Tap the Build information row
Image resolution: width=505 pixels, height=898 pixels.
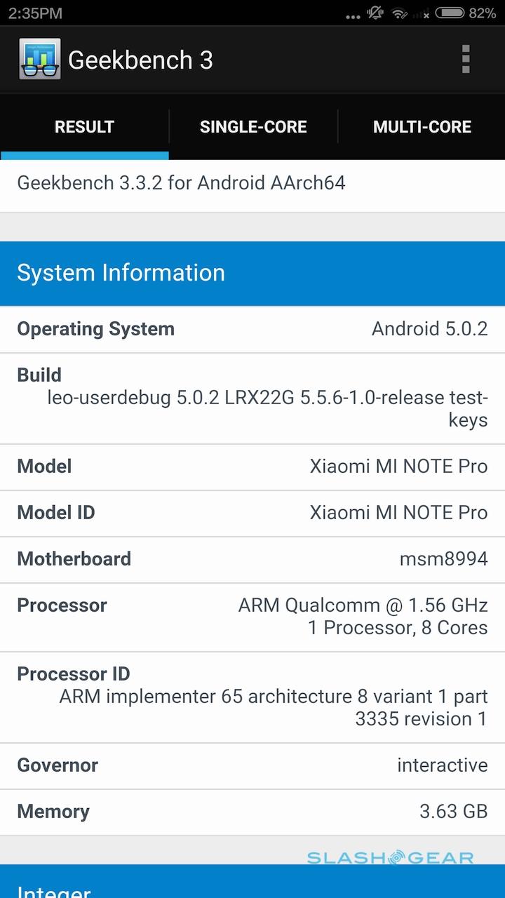pyautogui.click(x=252, y=398)
